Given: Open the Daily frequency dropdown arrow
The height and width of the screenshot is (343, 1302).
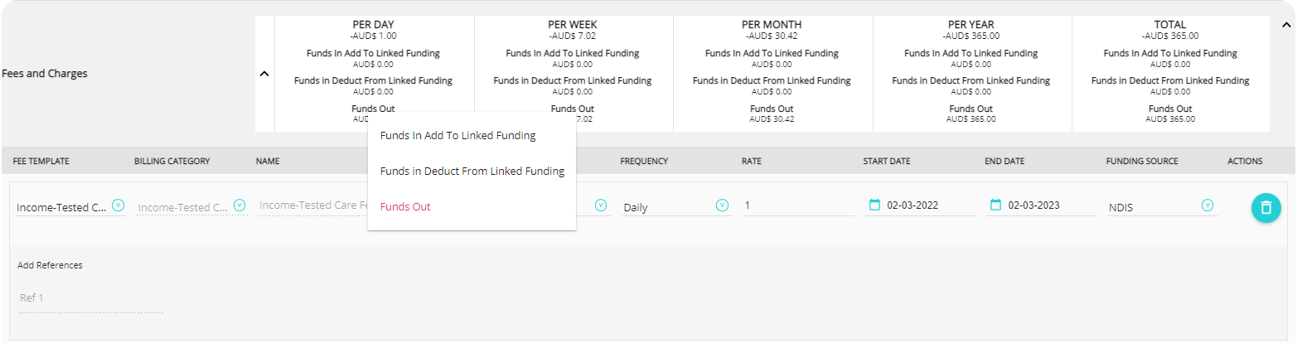Looking at the screenshot, I should pos(722,205).
